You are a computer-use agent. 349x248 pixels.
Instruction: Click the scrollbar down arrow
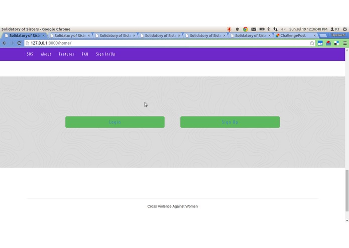347,220
